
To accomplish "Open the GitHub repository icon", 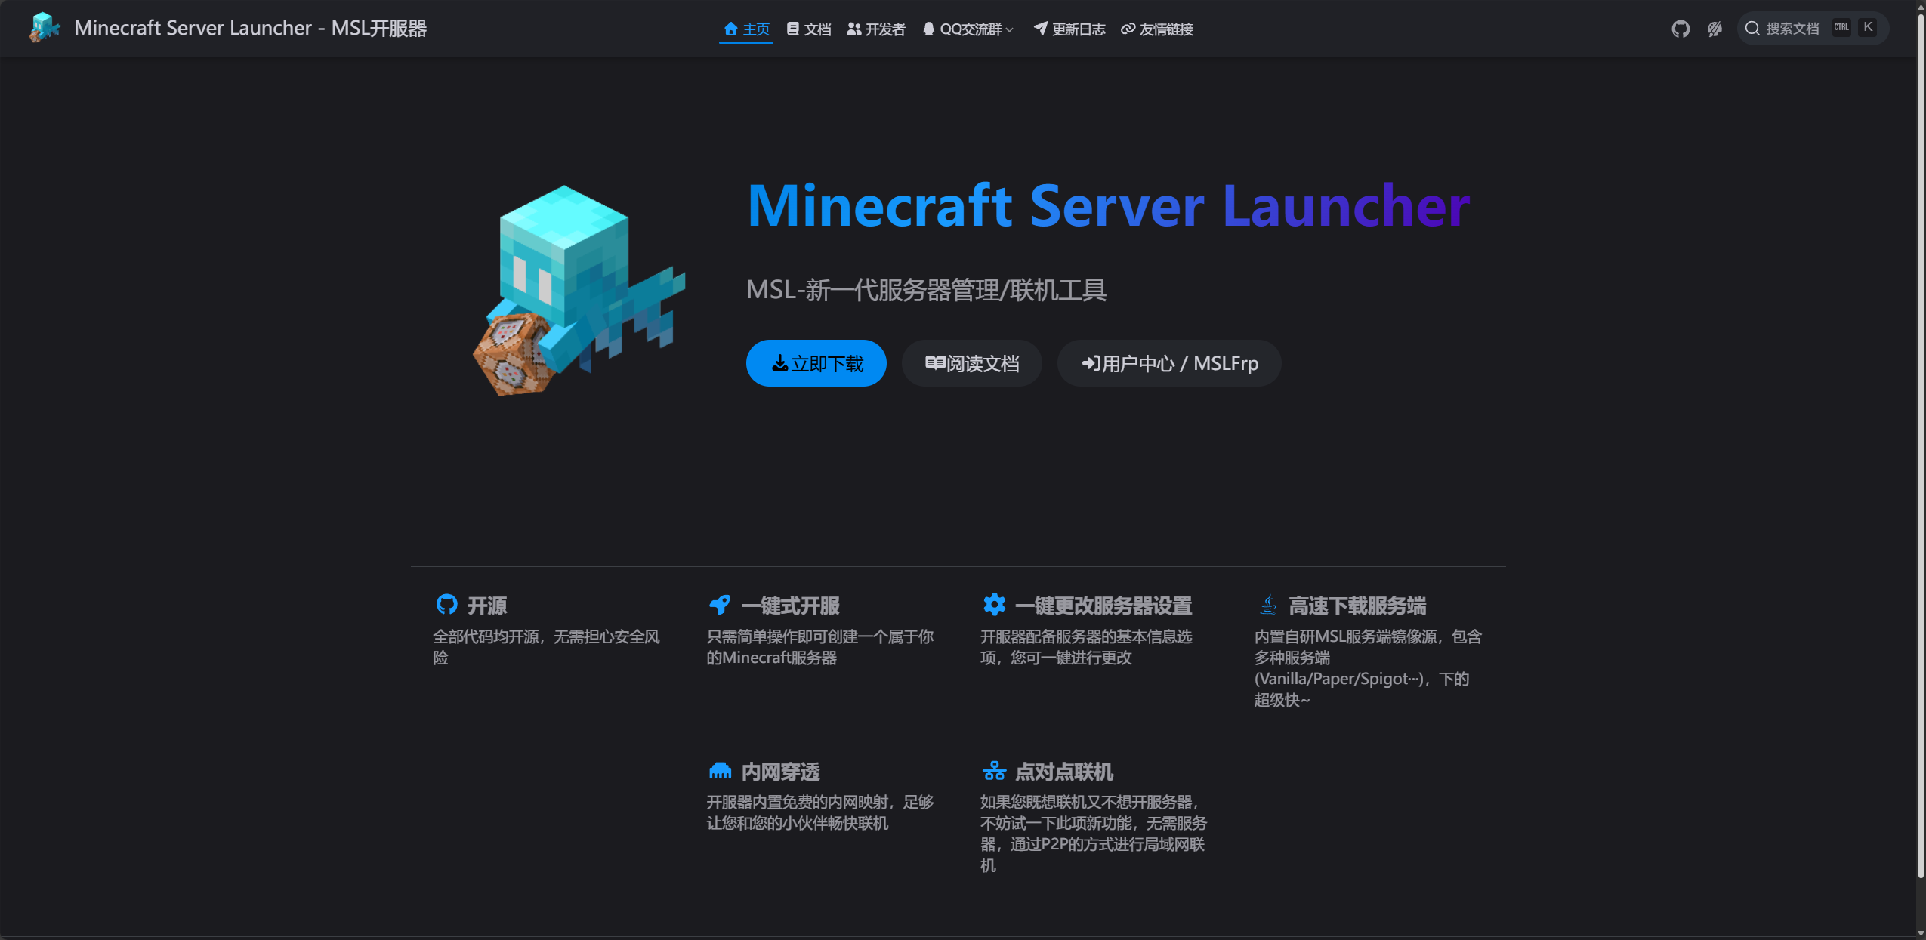I will [x=1680, y=29].
